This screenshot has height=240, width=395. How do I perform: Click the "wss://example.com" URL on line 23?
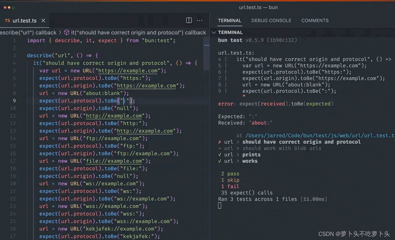(x=112, y=206)
